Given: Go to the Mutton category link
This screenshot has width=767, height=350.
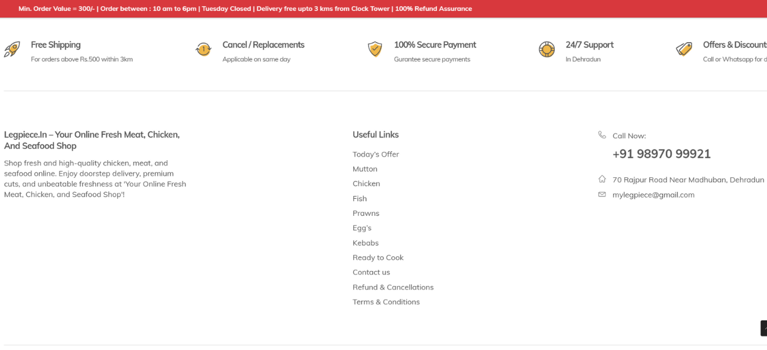Looking at the screenshot, I should tap(364, 169).
